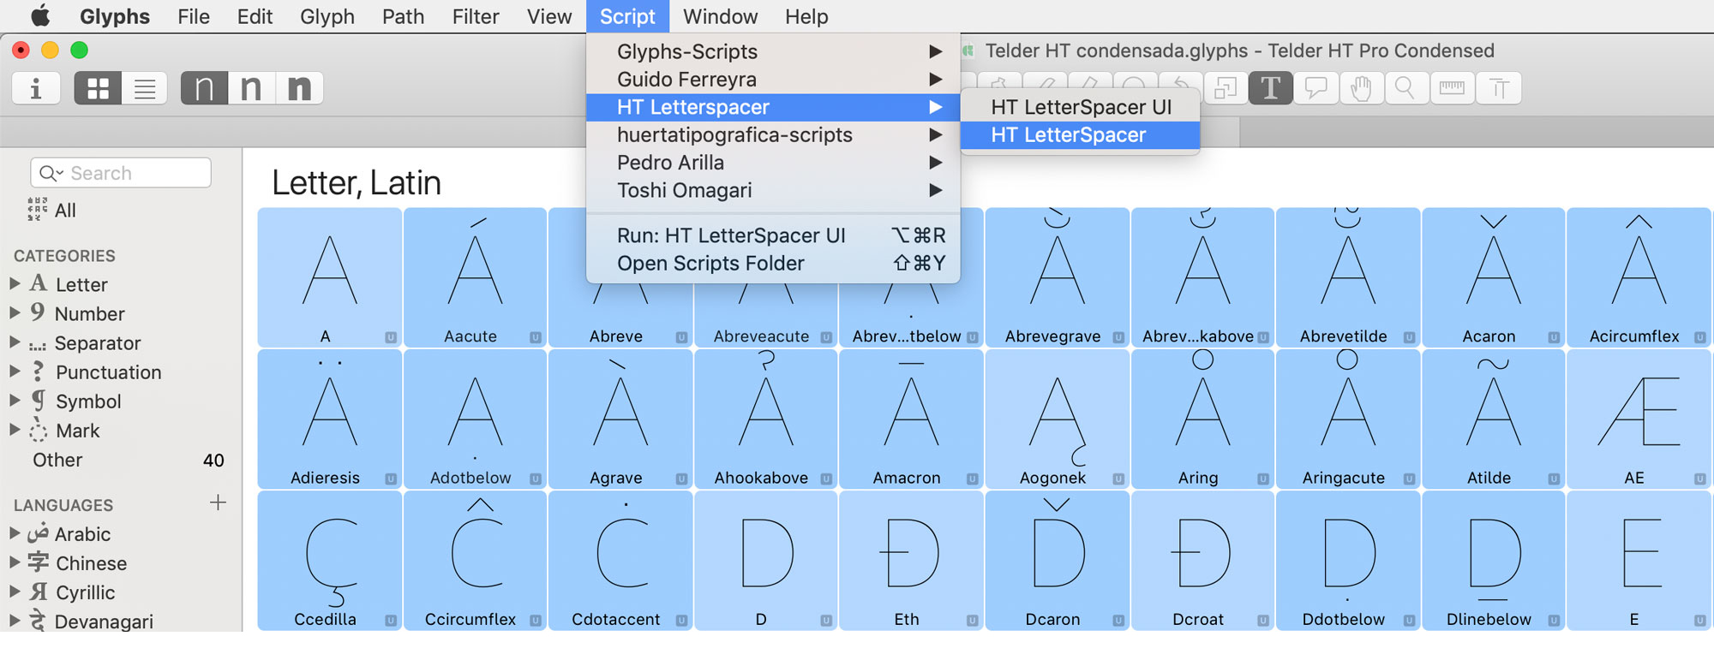Screen dimensions: 1714x666
Task: Open the File menu
Action: 194,16
